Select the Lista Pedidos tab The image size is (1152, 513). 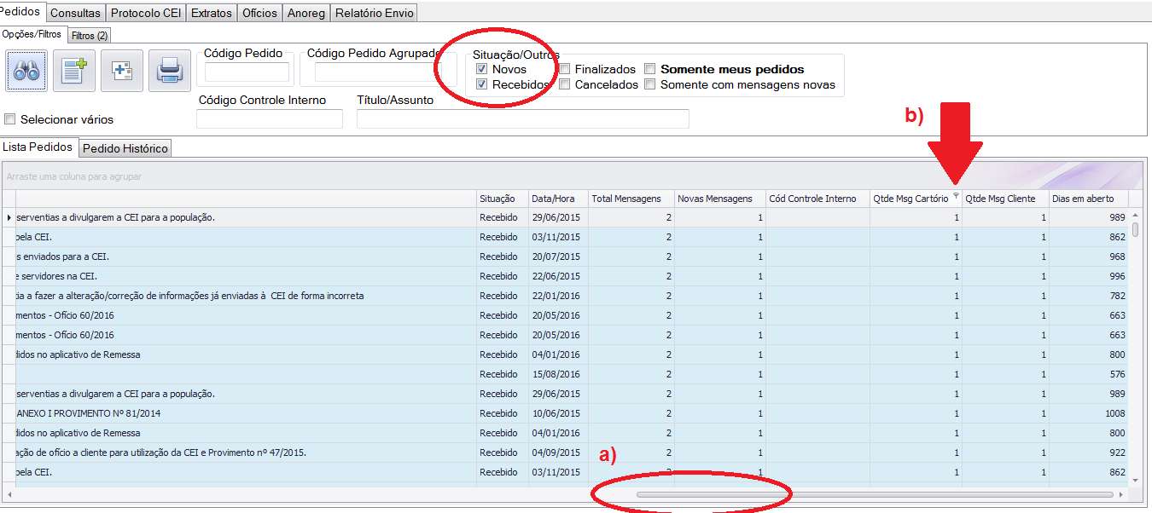38,147
